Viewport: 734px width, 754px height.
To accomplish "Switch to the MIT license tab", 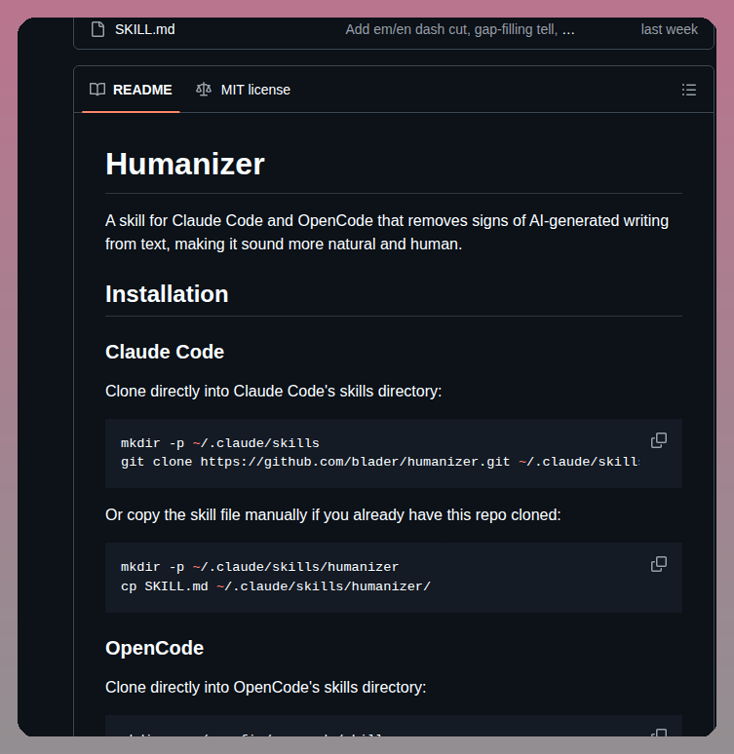I will coord(243,90).
